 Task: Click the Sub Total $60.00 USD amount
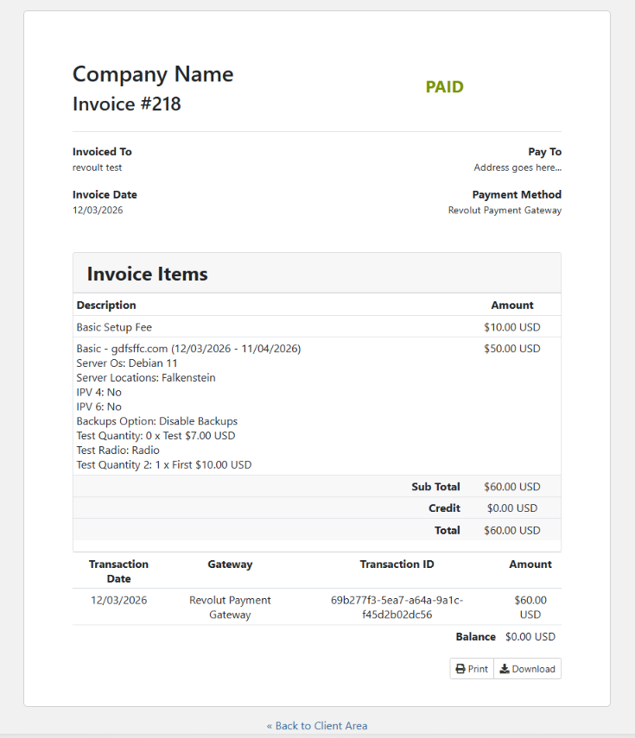(511, 487)
